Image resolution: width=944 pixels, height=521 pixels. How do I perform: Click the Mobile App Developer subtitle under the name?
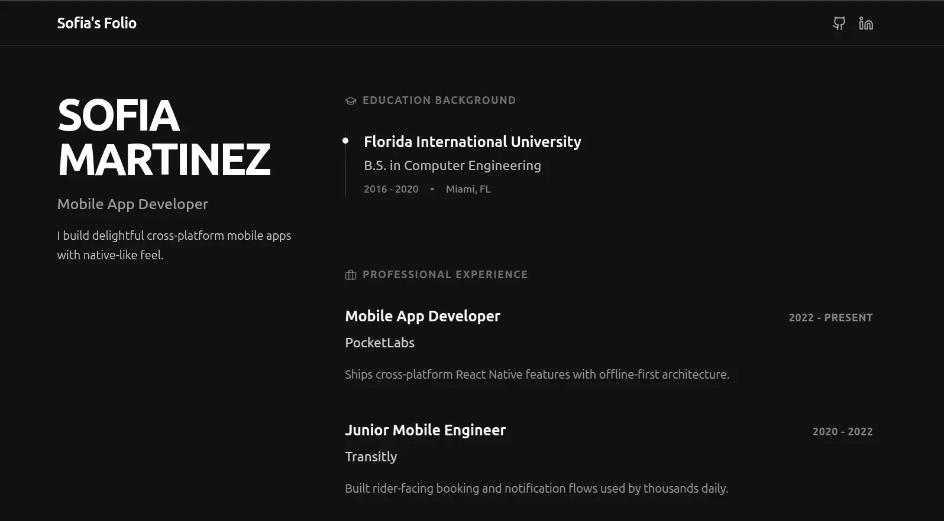click(x=132, y=204)
